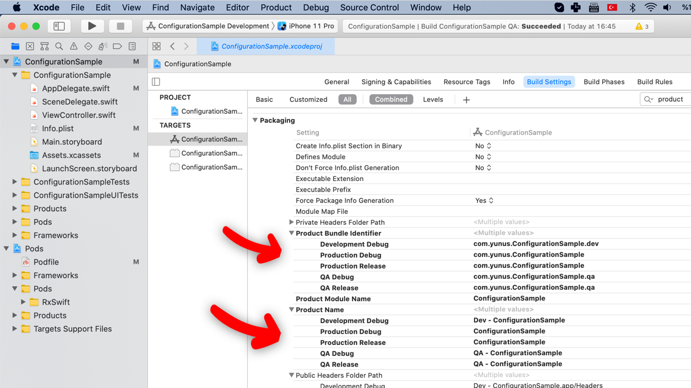Click the yellow warning count badge
The width and height of the screenshot is (691, 388).
(641, 26)
